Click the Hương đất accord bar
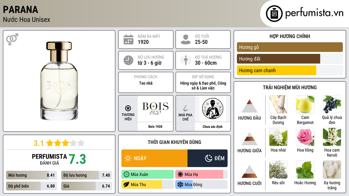The height and width of the screenshot is (196, 349). pos(290,59)
